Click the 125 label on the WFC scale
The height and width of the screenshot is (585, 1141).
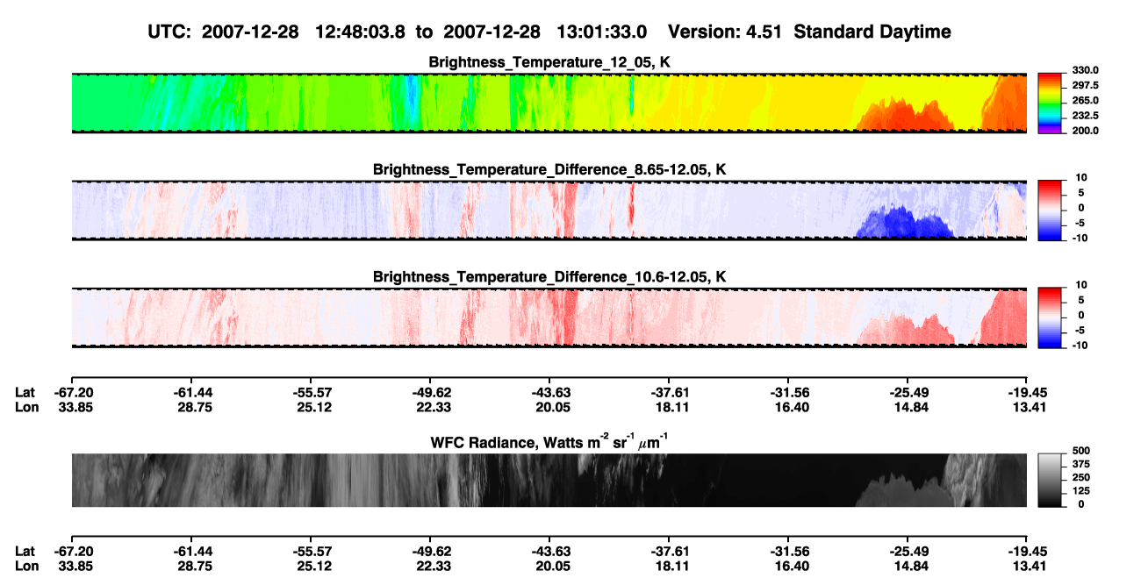(x=1080, y=493)
